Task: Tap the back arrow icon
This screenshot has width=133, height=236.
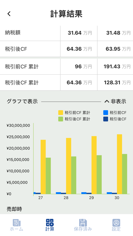Action: [9, 14]
